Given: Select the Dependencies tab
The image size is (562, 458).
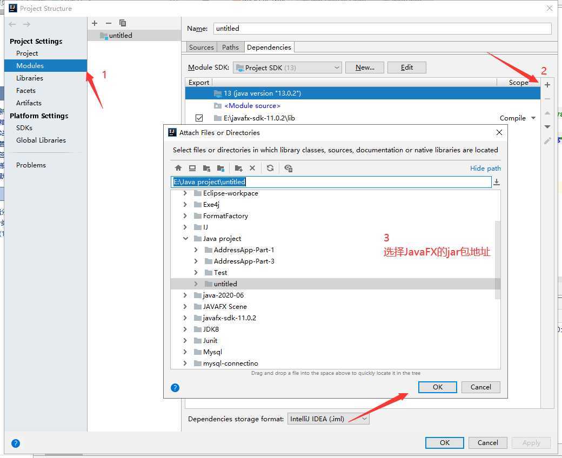Looking at the screenshot, I should pyautogui.click(x=269, y=48).
